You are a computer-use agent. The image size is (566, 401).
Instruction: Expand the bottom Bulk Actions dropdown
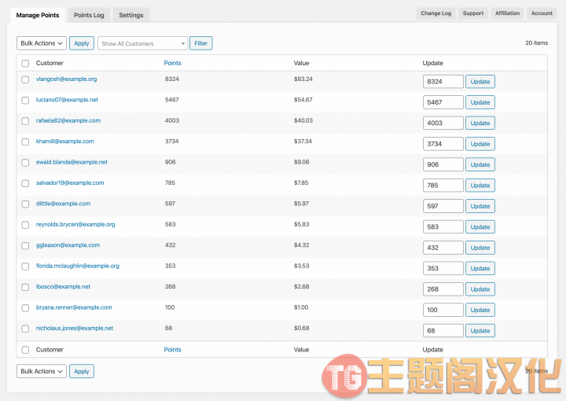coord(42,371)
